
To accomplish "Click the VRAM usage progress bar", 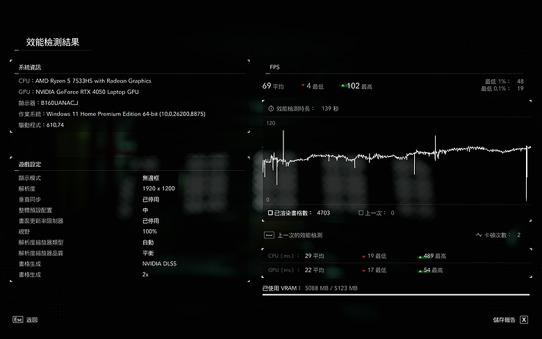I will (x=396, y=295).
